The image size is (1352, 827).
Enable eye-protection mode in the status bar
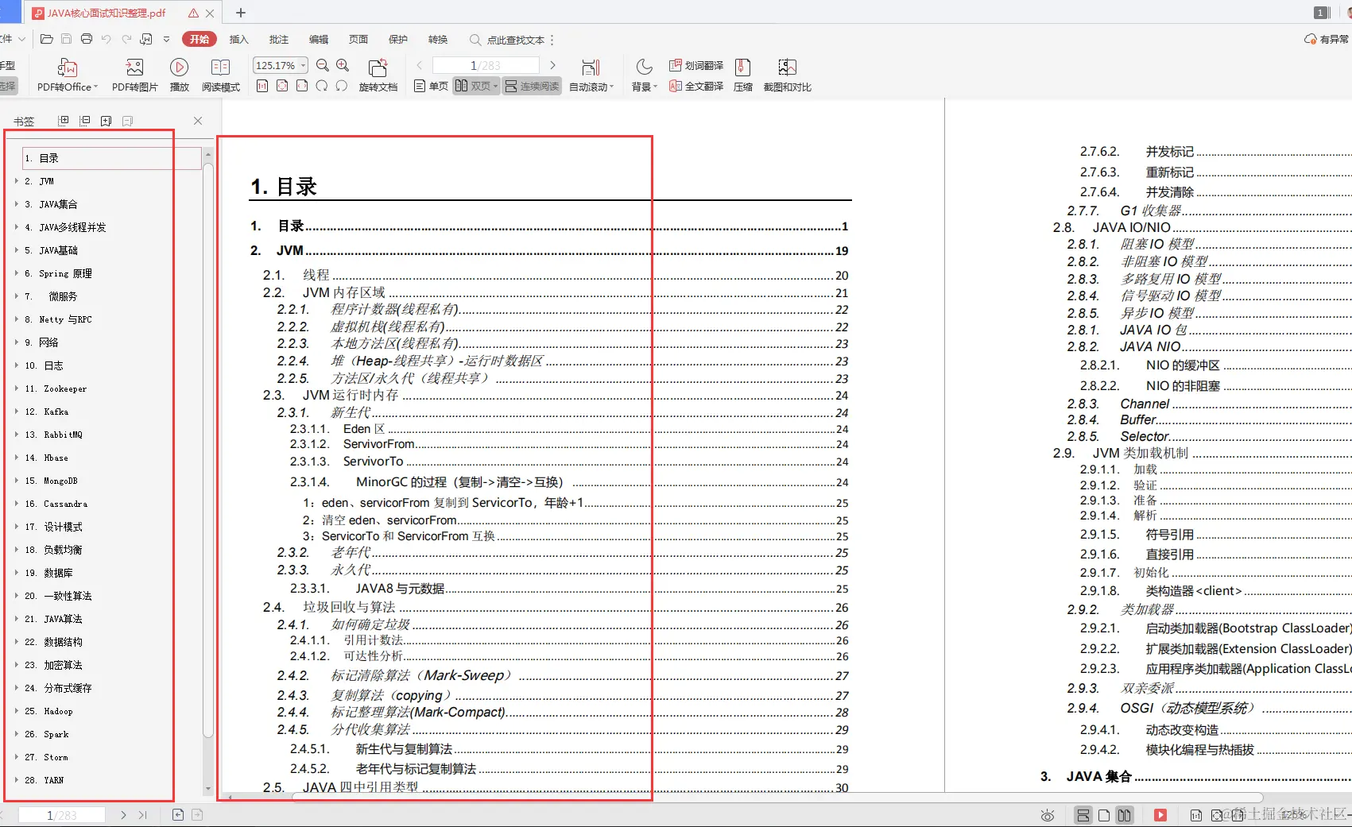[1048, 814]
